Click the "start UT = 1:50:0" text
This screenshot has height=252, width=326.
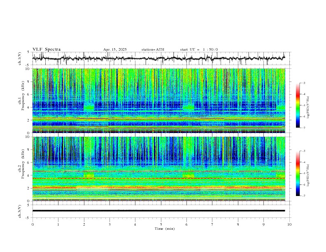coord(199,49)
